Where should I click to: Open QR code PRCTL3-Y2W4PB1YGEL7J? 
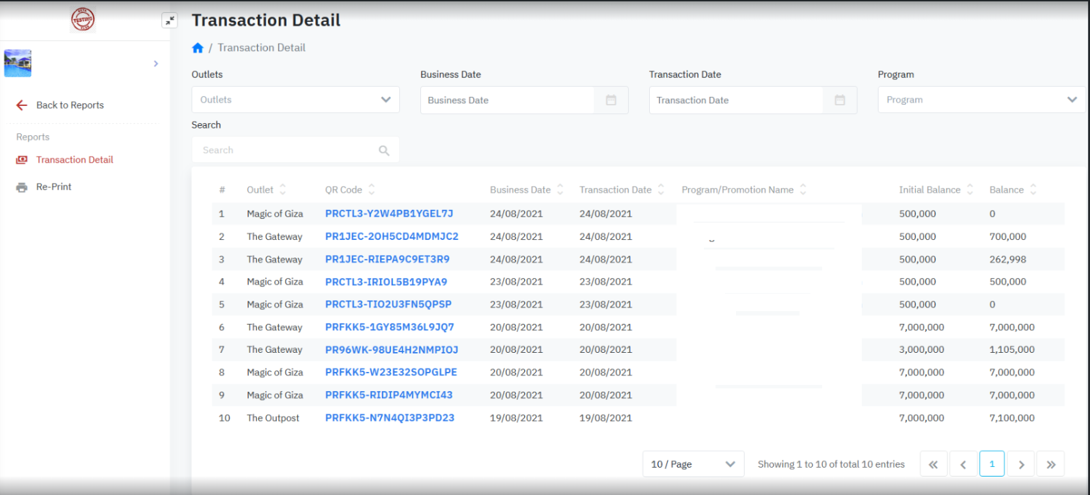389,214
